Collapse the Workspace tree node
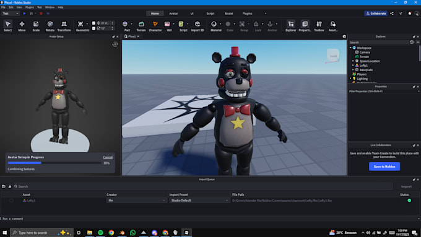Screen dimensions: 421x237 350,48
